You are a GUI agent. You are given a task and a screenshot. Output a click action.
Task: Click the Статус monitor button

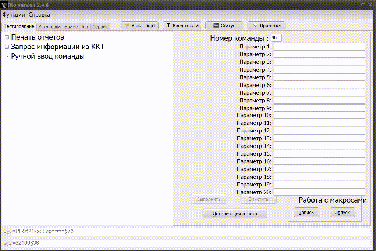tap(224, 25)
